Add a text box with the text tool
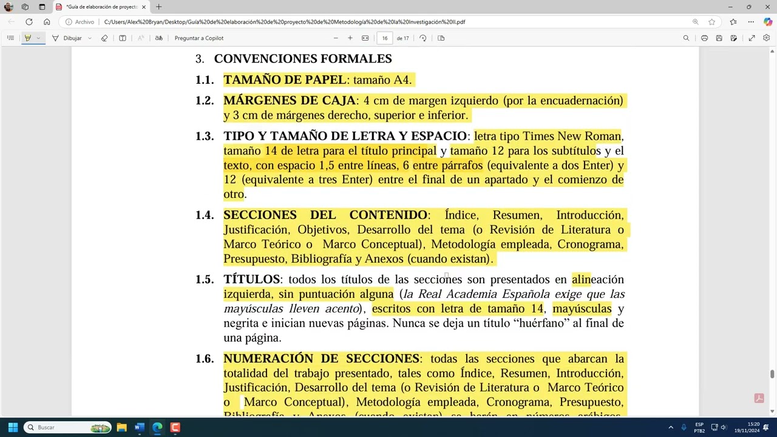The image size is (777, 437). [x=123, y=38]
